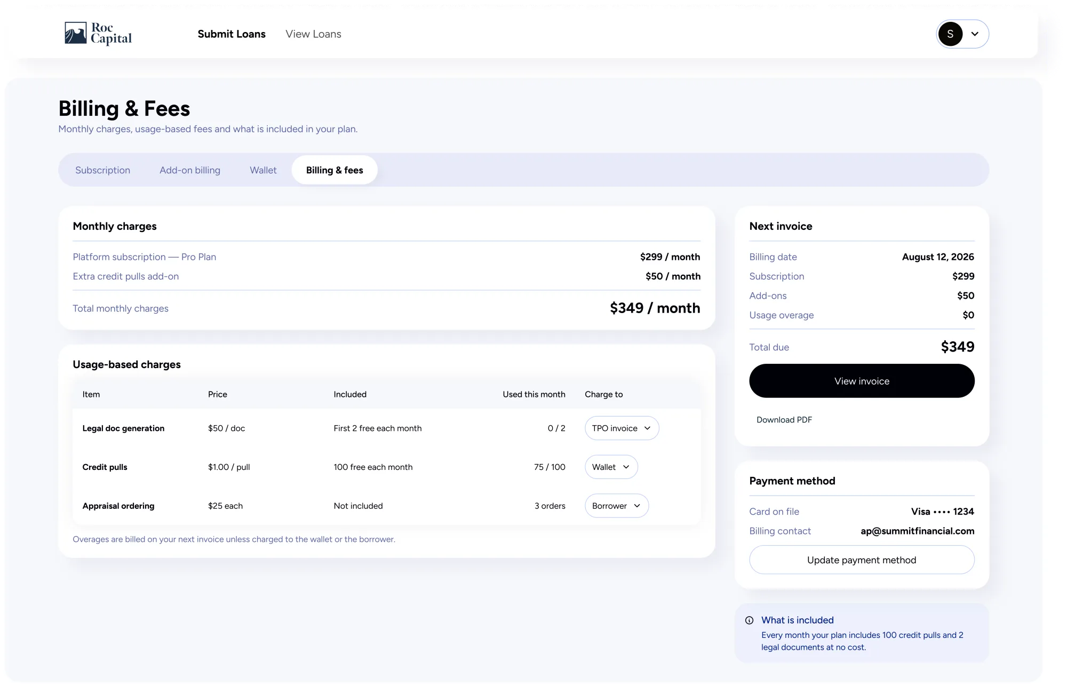The image size is (1067, 687).
Task: Click the Not included cell
Action: pos(358,506)
